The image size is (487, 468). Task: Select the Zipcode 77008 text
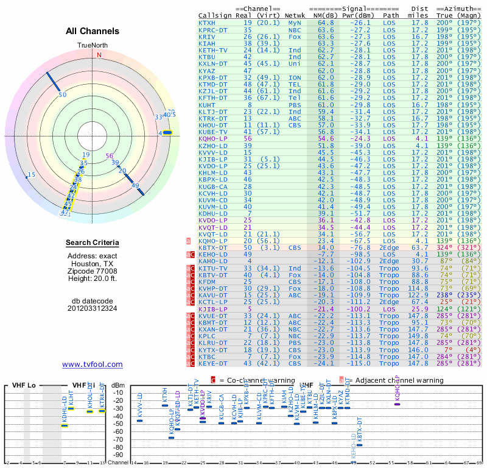93,271
